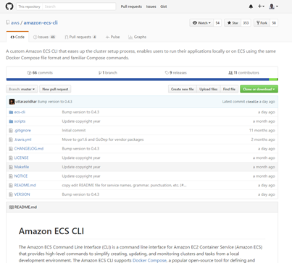This screenshot has height=263, width=292.
Task: Open the GitHub home logo
Action: click(9, 7)
